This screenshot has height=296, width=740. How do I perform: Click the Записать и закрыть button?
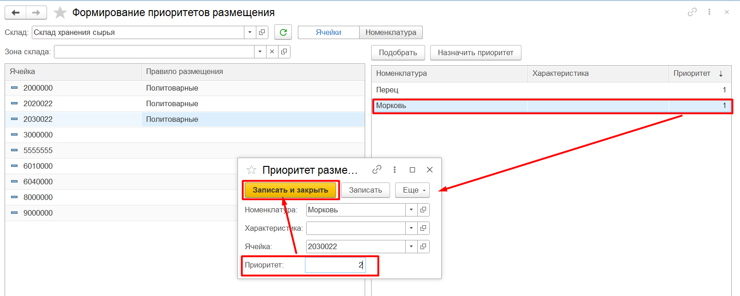tap(290, 190)
